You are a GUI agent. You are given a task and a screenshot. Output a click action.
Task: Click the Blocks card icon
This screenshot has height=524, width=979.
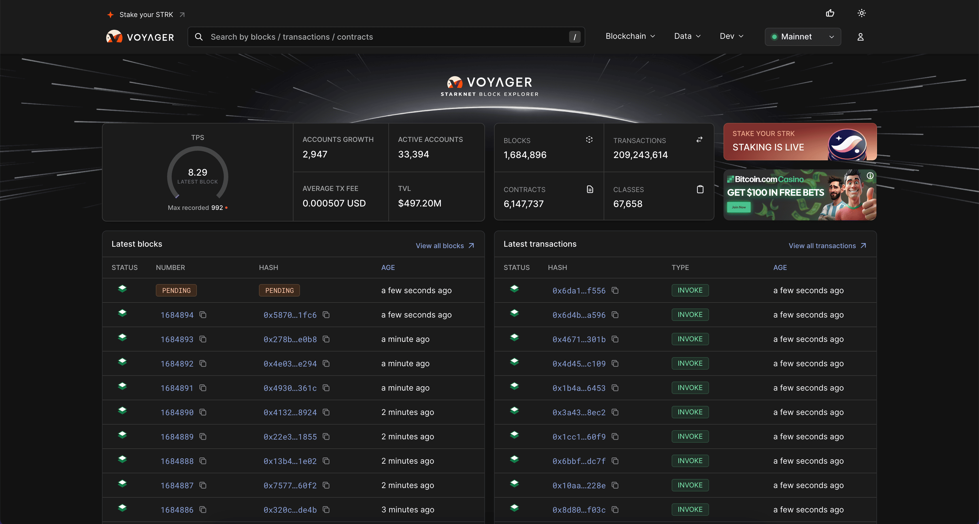click(589, 139)
